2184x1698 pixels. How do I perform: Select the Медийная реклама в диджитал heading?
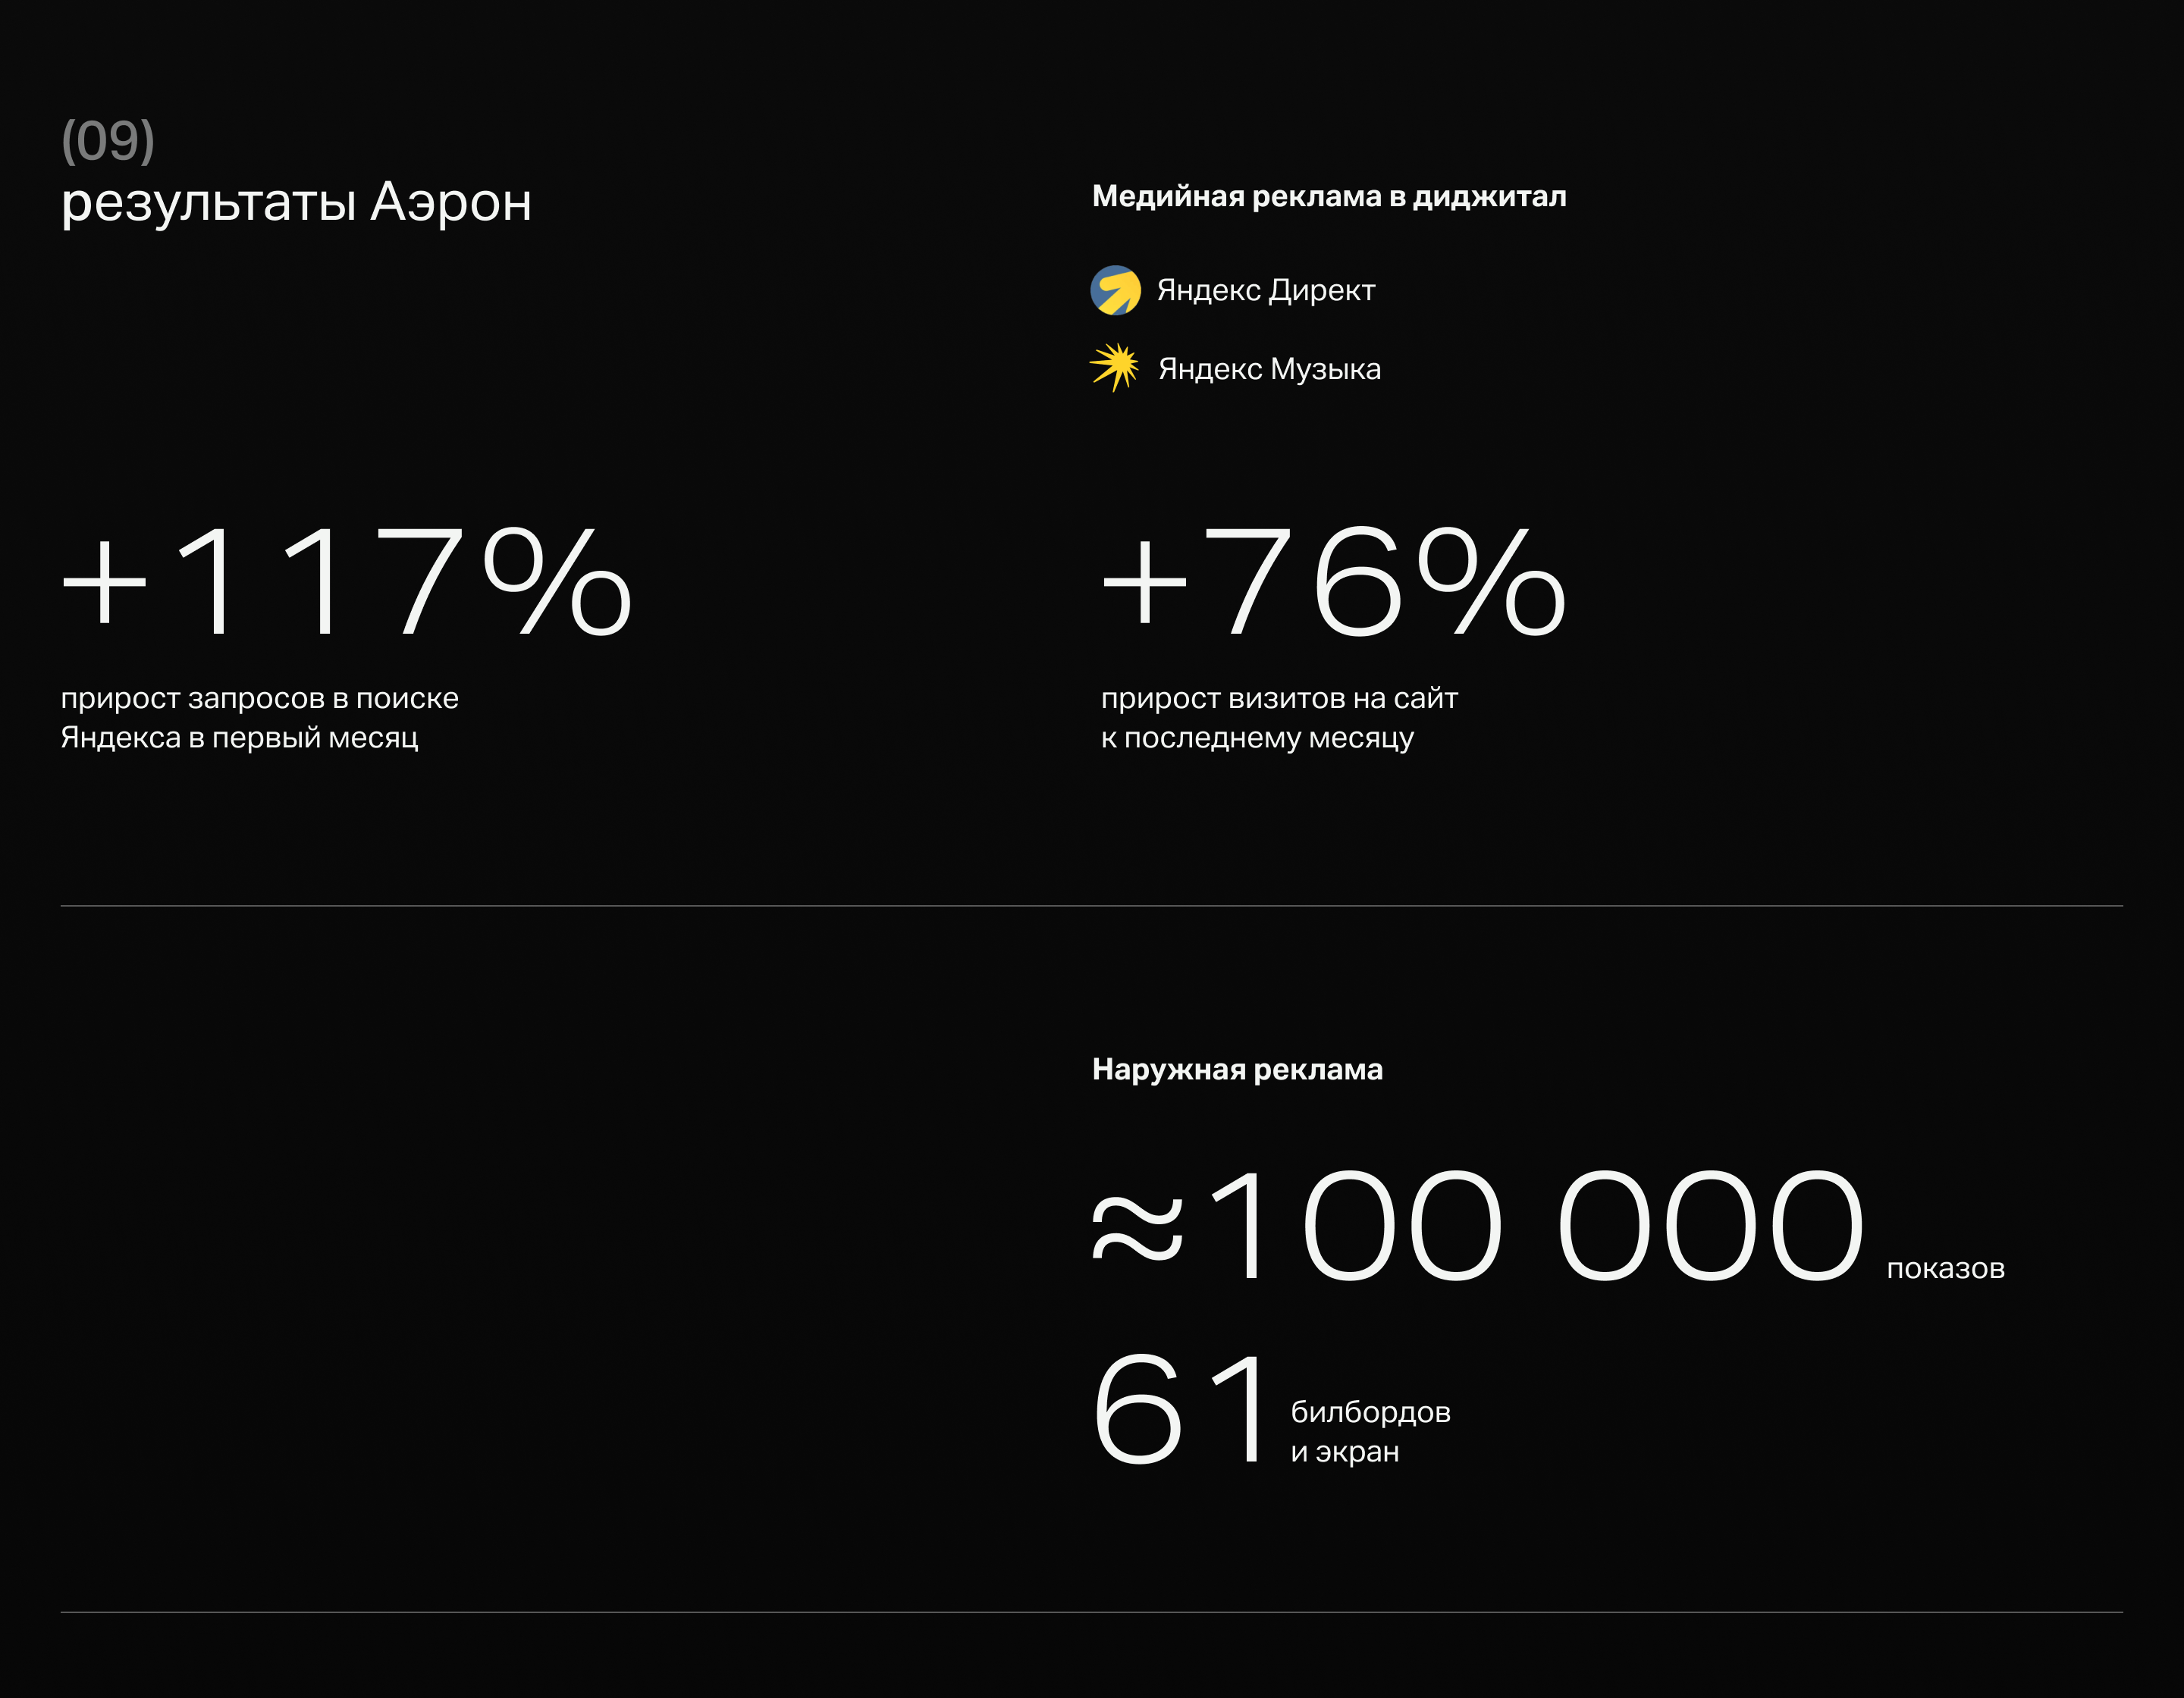coord(1329,196)
